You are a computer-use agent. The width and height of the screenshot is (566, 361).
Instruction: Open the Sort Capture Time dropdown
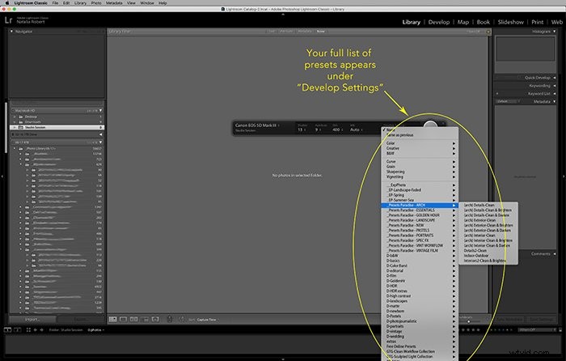[x=206, y=320]
